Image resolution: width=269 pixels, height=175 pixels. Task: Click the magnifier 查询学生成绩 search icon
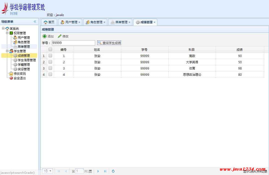click(x=100, y=43)
